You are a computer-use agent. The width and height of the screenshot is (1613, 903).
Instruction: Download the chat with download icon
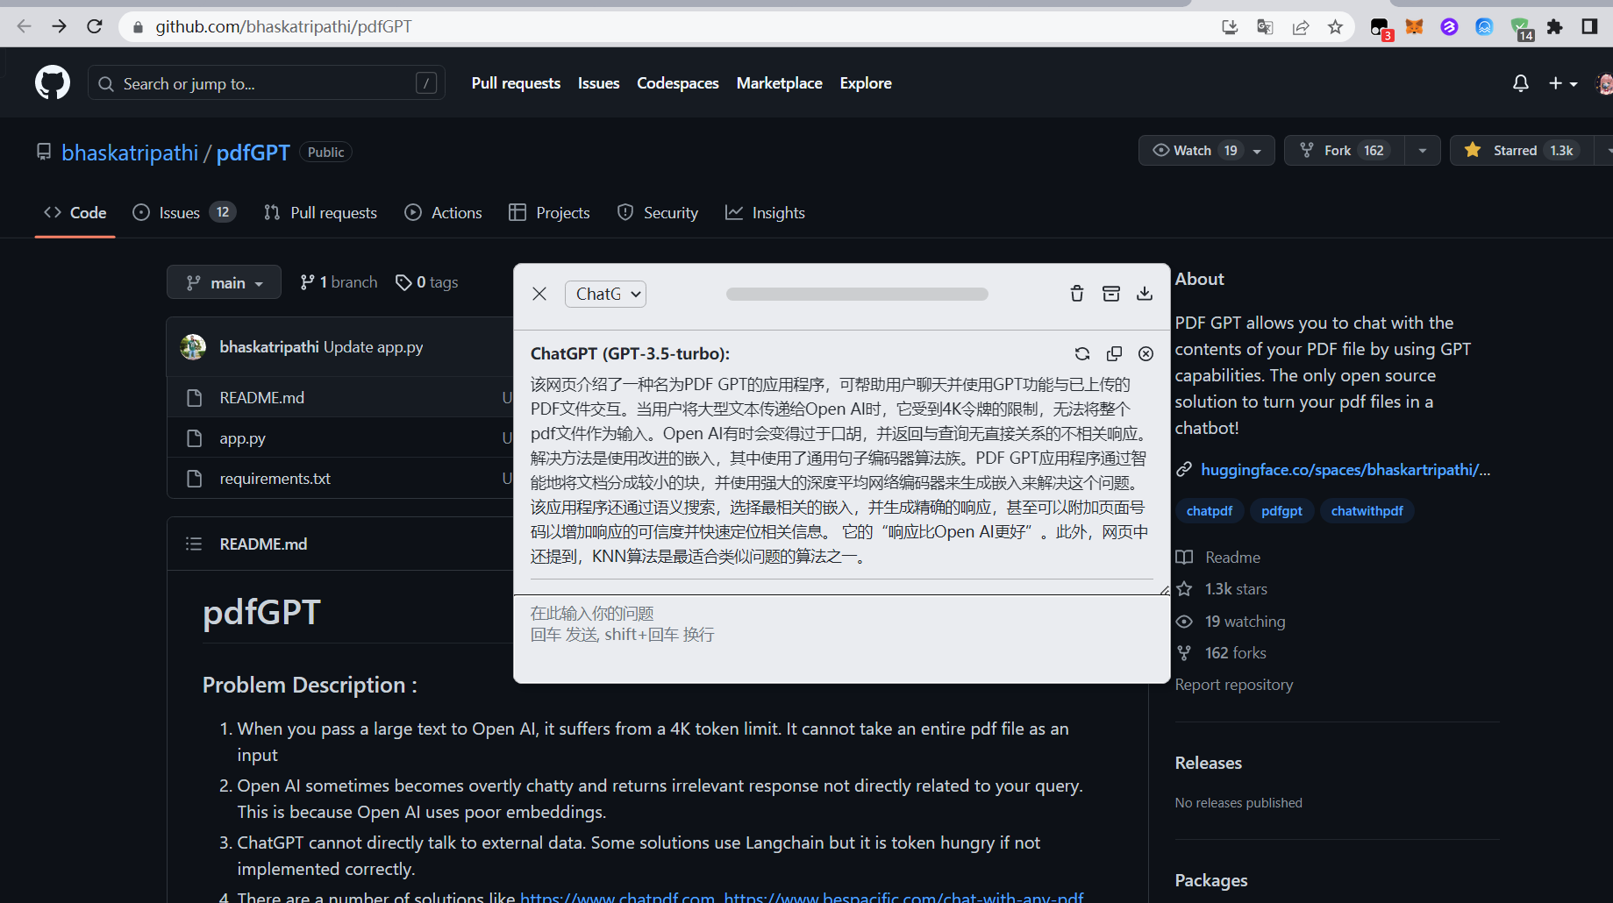click(1145, 294)
